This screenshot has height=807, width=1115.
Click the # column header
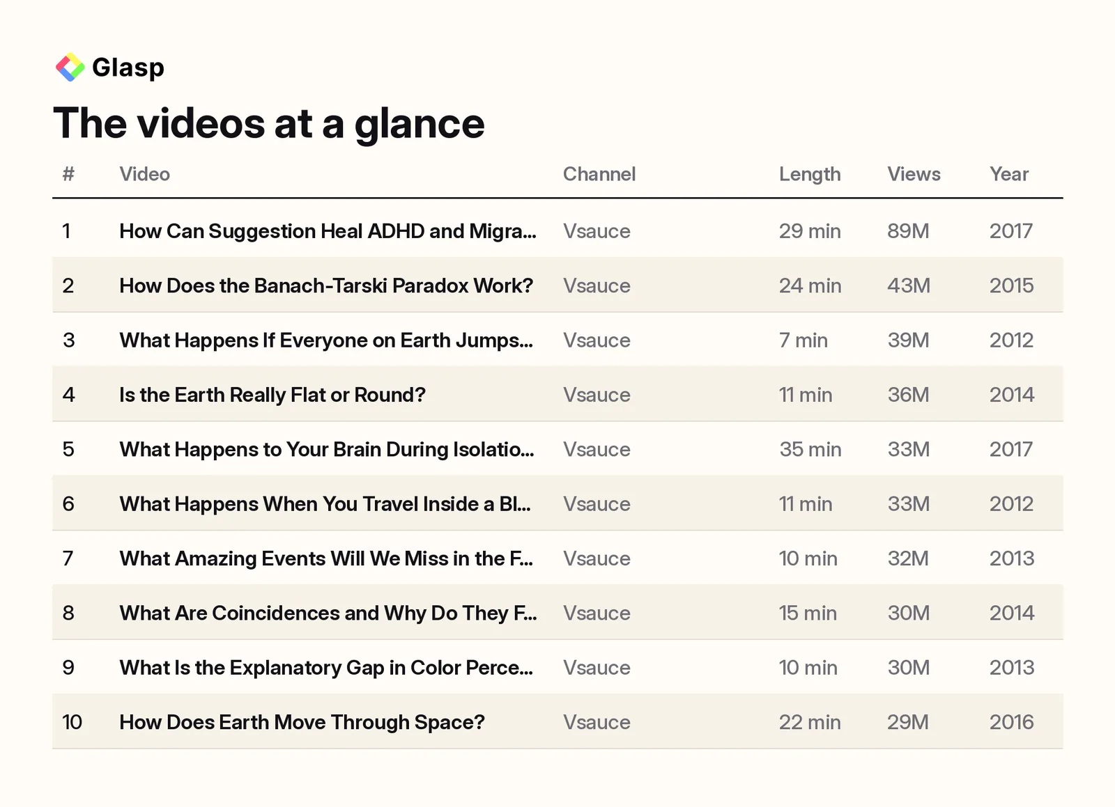(x=68, y=174)
